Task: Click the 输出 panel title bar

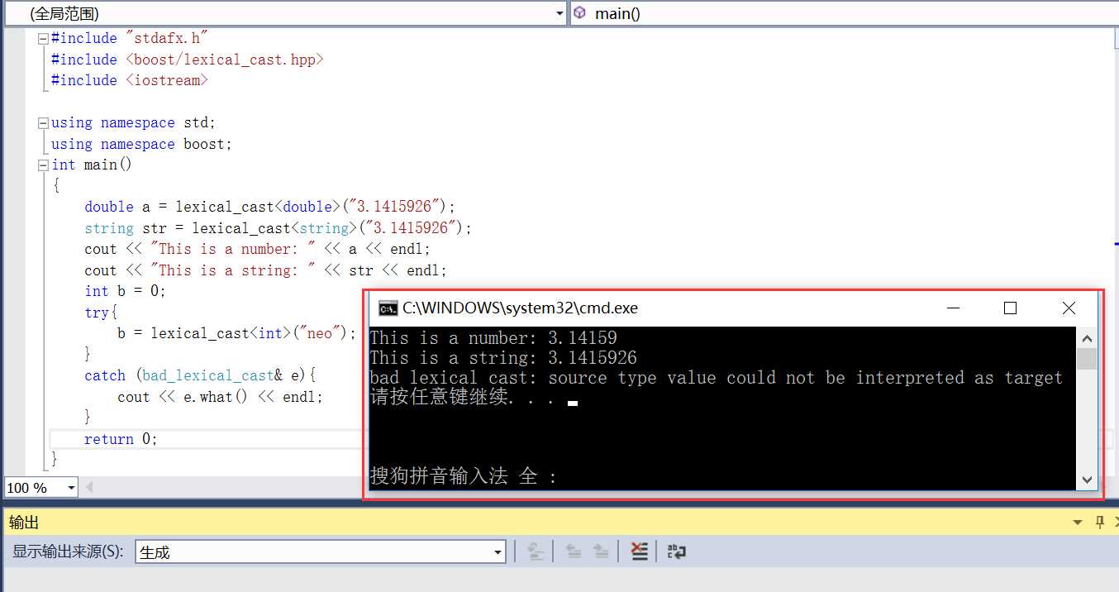Action: coord(559,523)
